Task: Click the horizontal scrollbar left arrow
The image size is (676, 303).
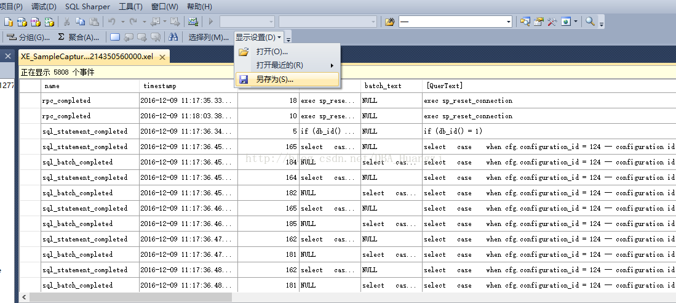Action: click(x=25, y=297)
